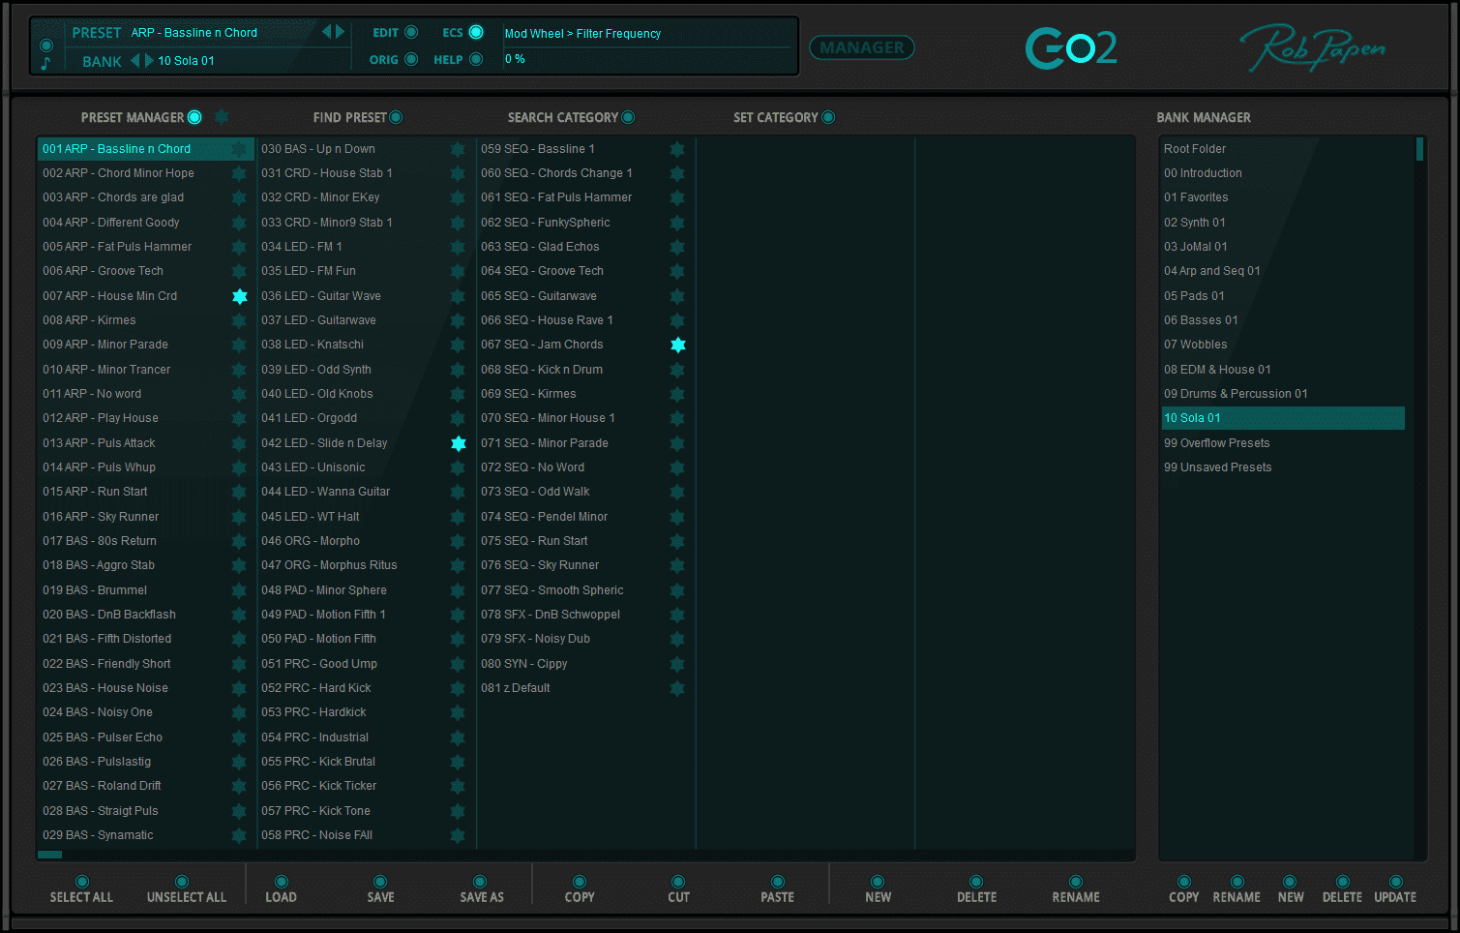1460x933 pixels.
Task: Toggle the round power button beside PRESET
Action: click(x=45, y=45)
